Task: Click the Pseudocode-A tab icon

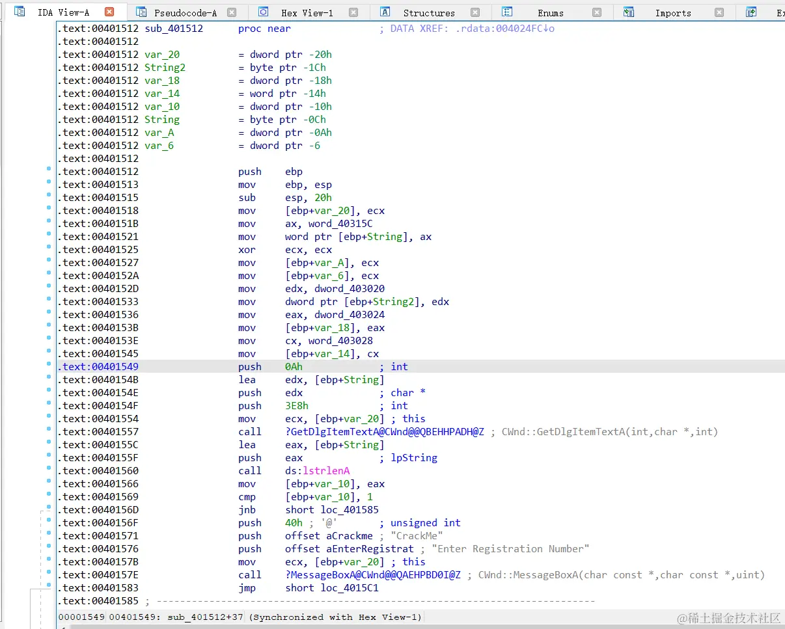Action: click(141, 12)
